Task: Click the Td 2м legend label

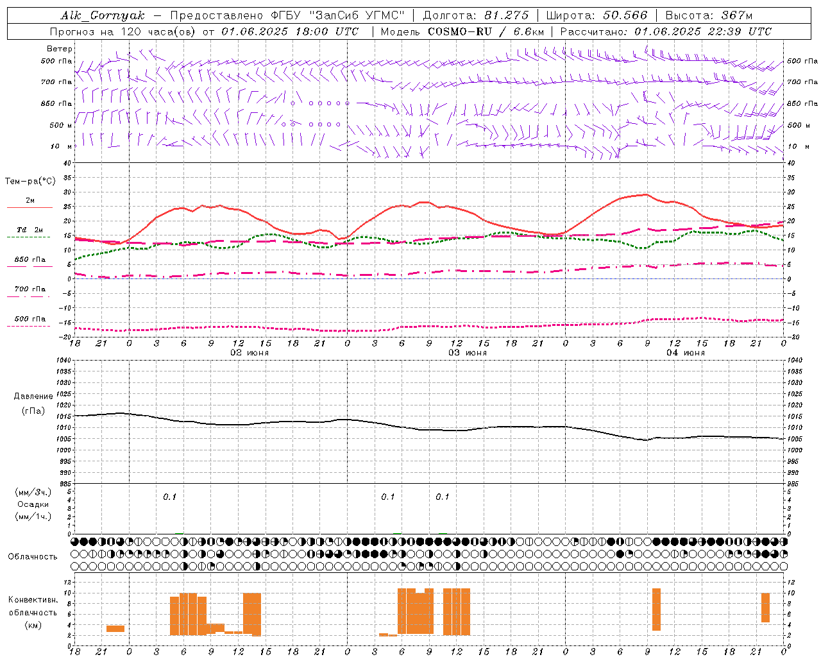Action: [30, 230]
